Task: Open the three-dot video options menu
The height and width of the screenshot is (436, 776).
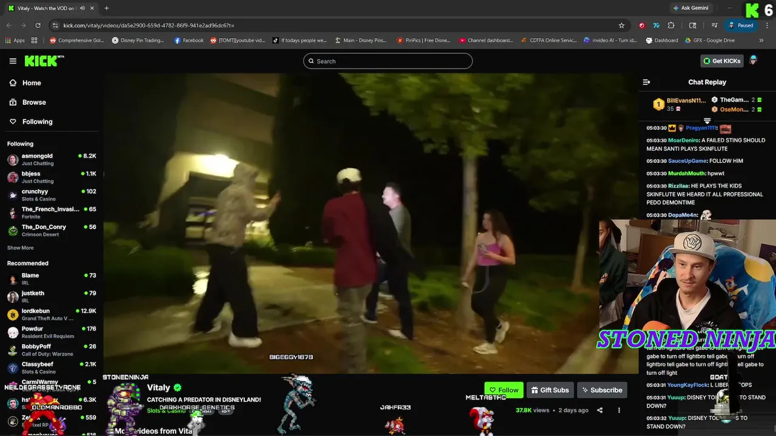Action: click(619, 410)
